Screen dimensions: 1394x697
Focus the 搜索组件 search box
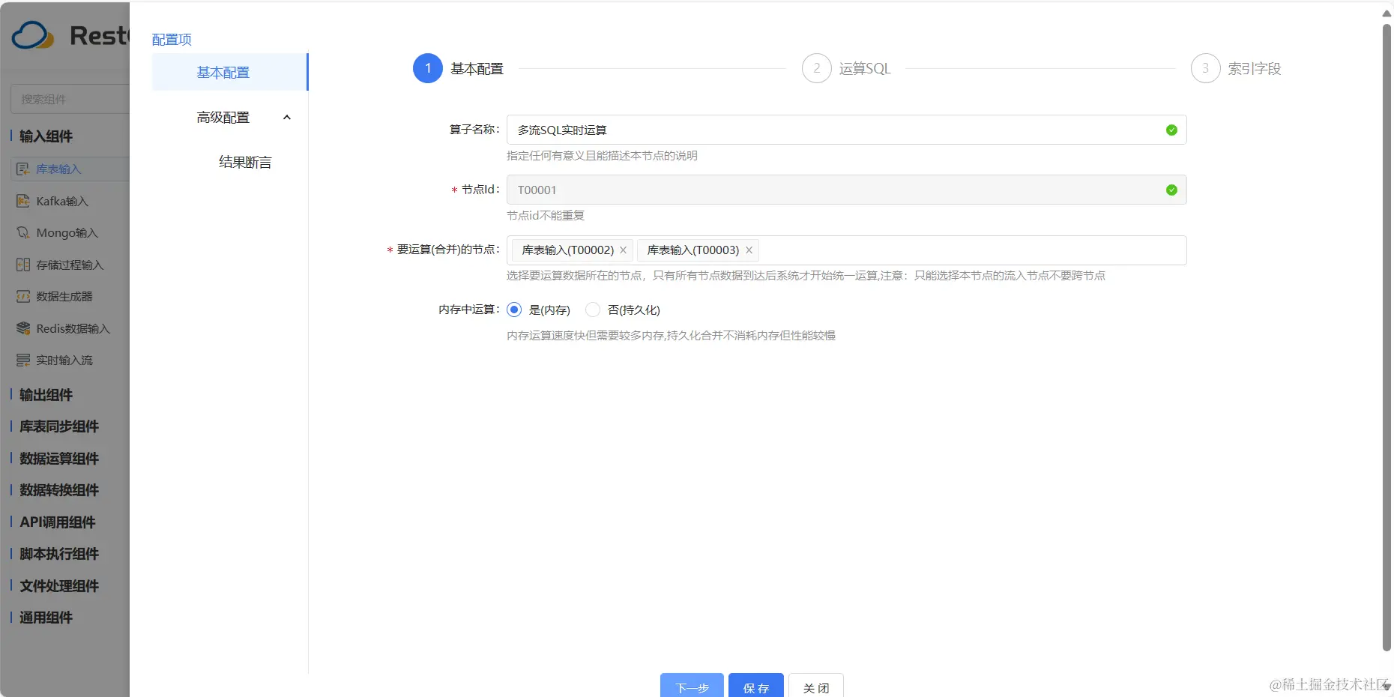pos(70,99)
